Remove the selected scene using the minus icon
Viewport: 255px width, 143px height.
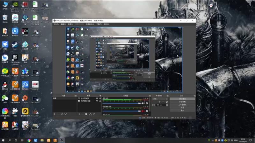click(58, 114)
